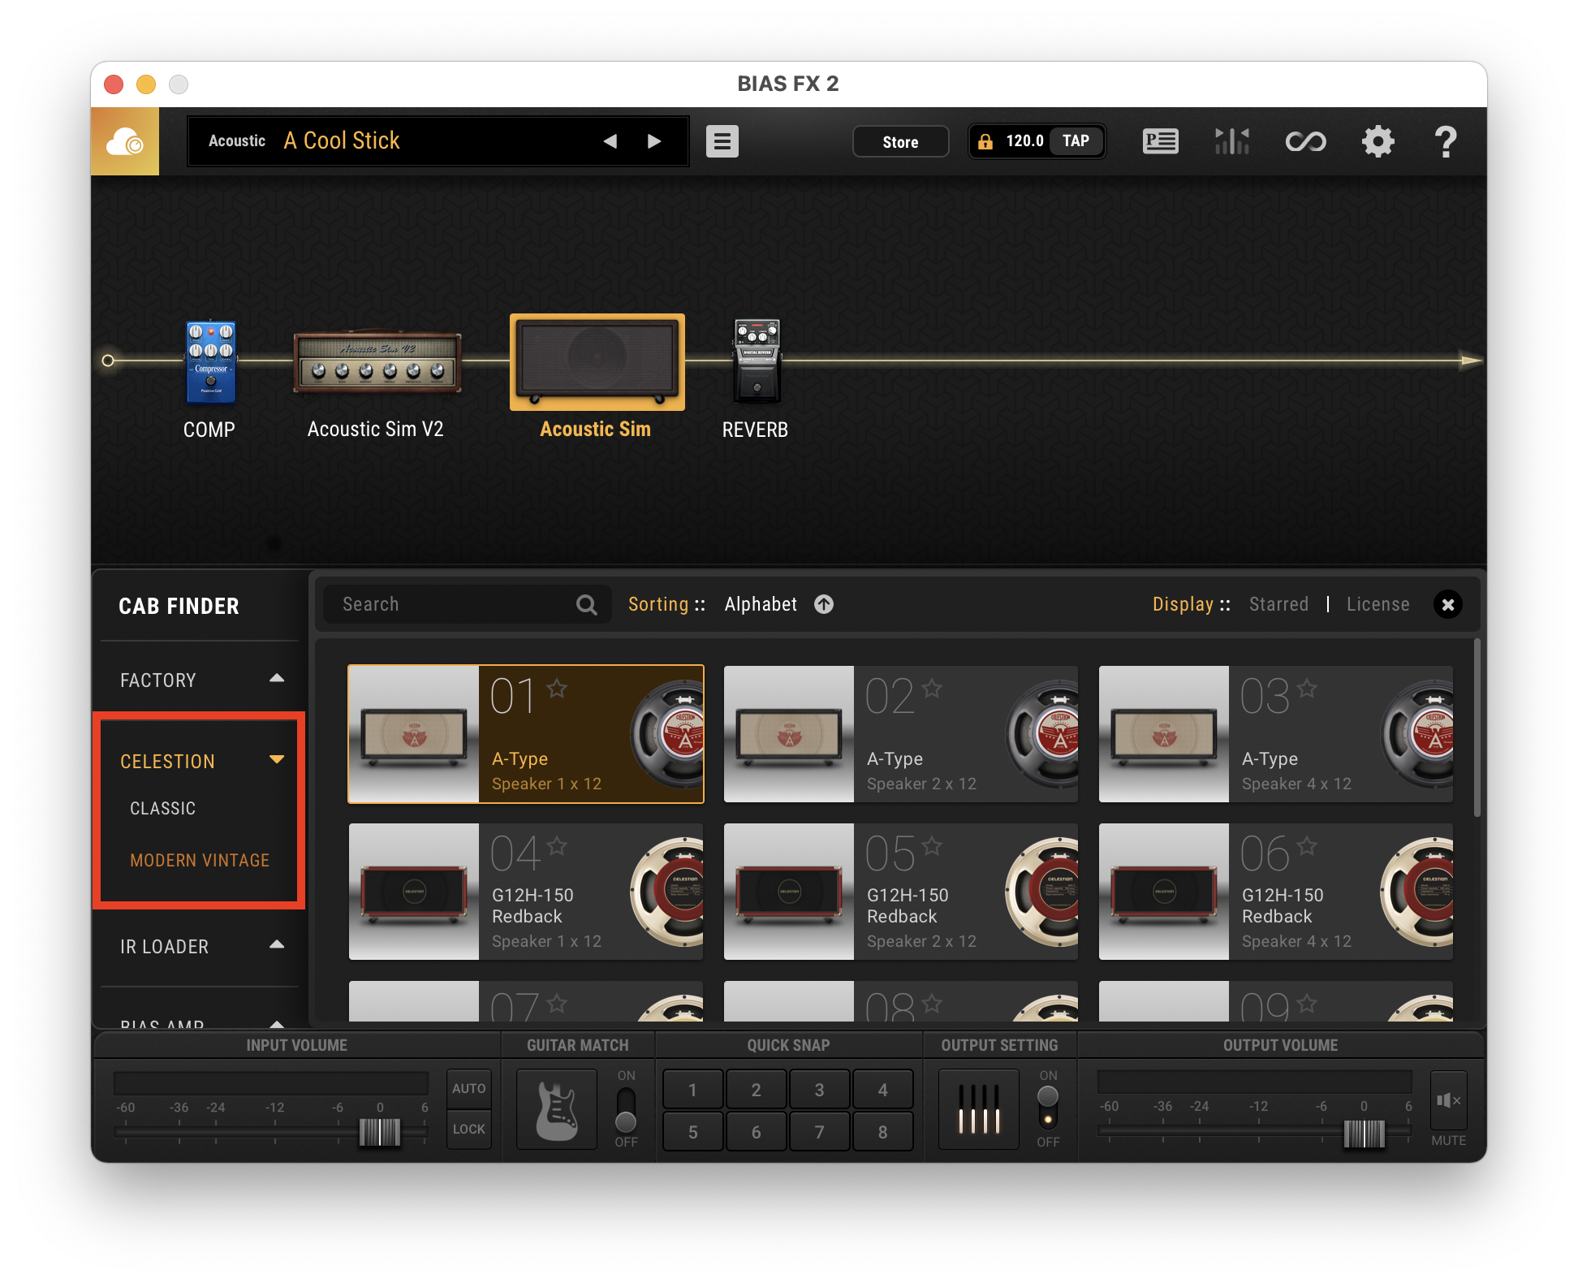Screen dimensions: 1578x1283
Task: Toggle Guitar Match on/off switch
Action: 626,1109
